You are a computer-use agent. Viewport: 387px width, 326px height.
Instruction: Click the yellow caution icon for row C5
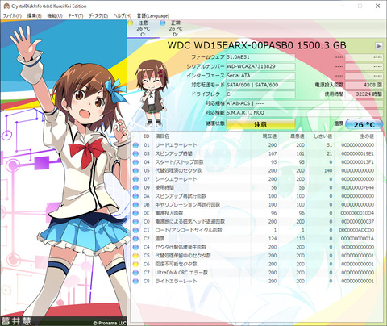135,256
